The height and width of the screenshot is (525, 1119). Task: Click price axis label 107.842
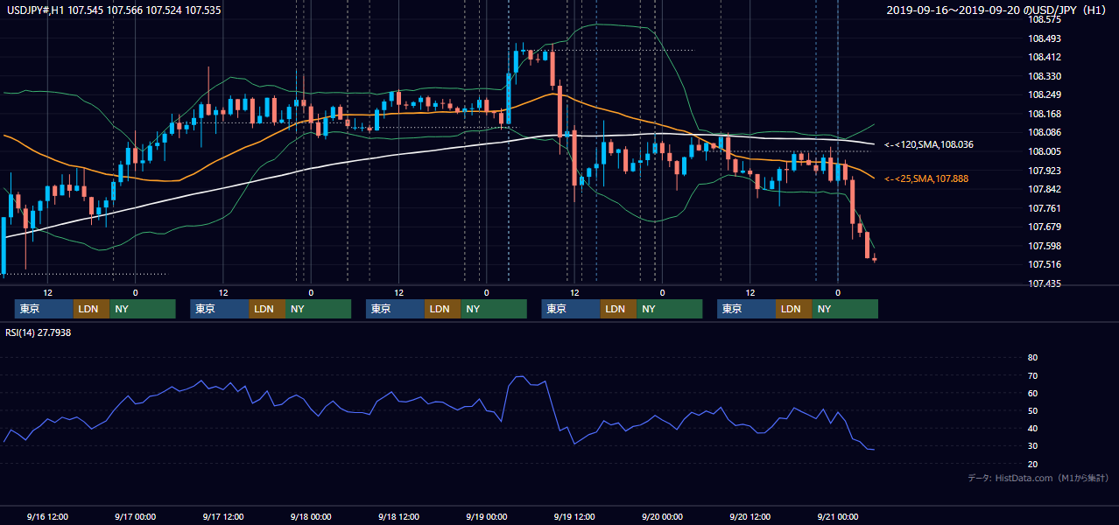[x=1044, y=189]
